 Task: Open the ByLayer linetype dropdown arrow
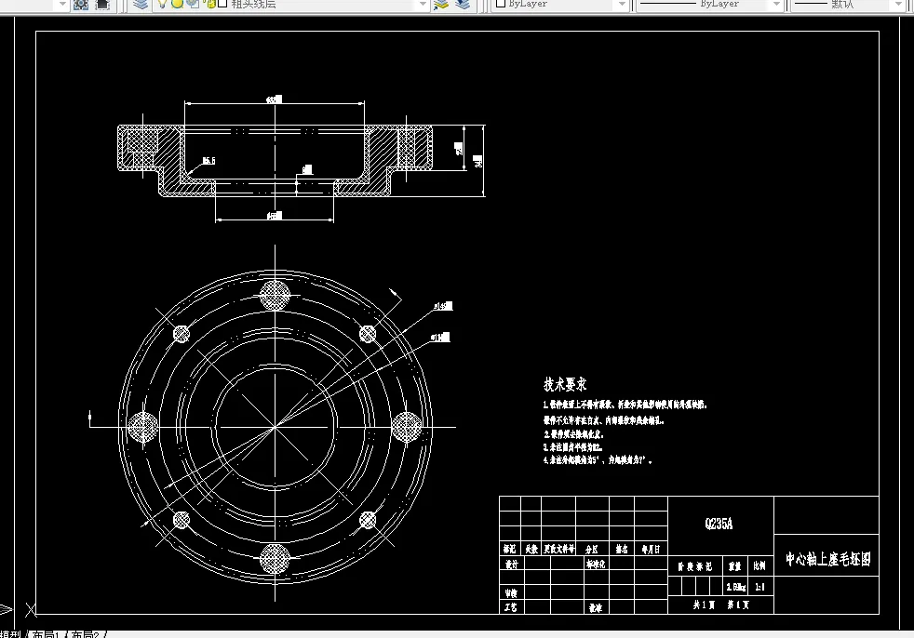[776, 5]
